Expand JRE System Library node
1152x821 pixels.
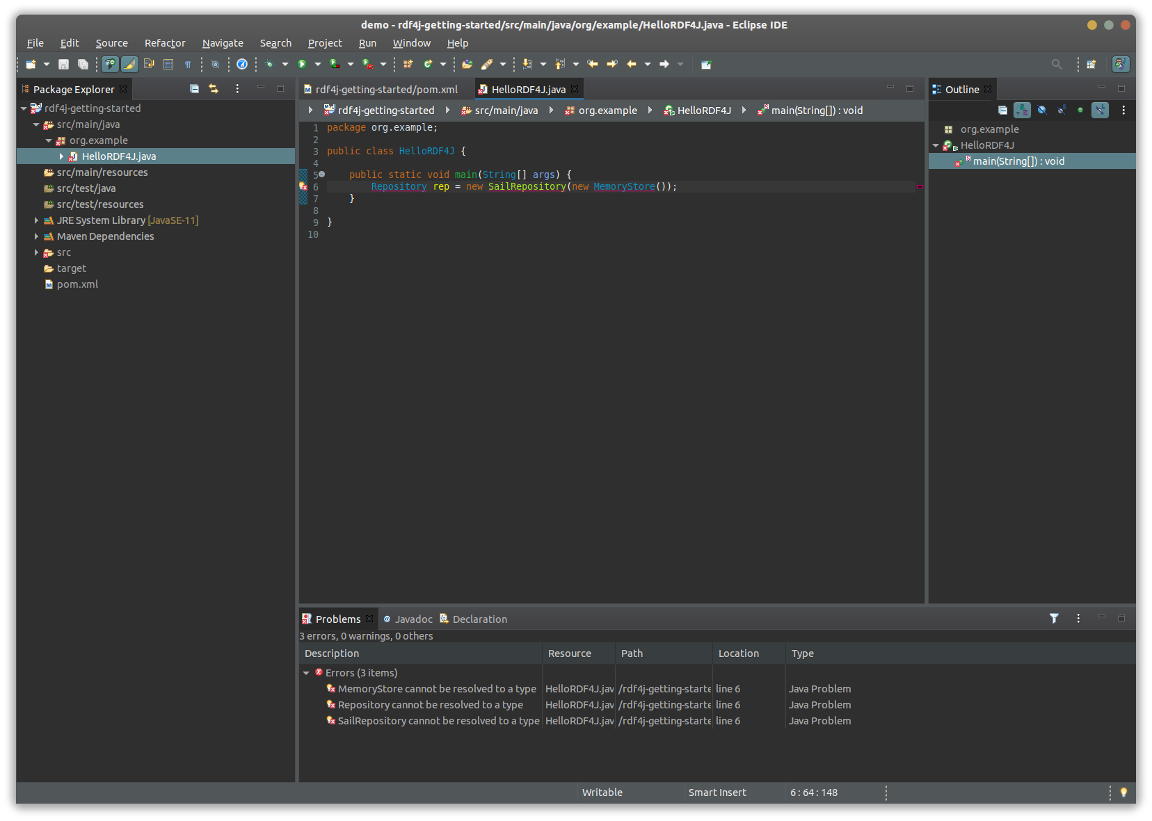click(x=36, y=220)
